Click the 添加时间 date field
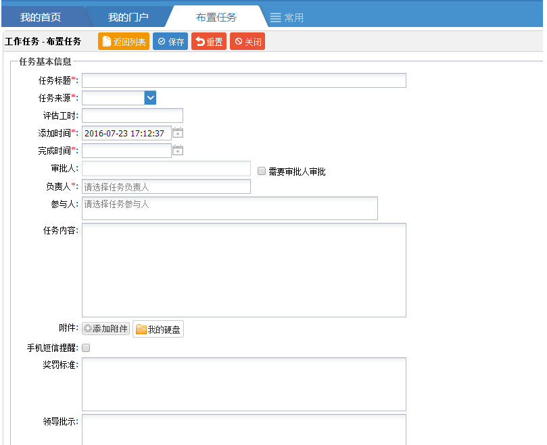547x445 pixels. (x=126, y=133)
